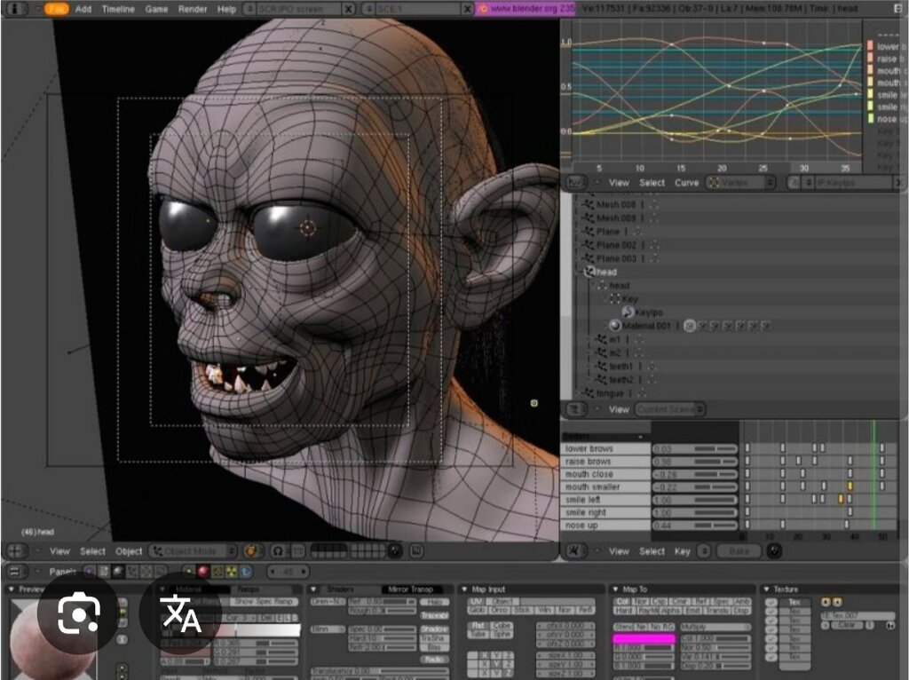
Task: Open Google Lens camera search overlay
Action: coord(78,613)
